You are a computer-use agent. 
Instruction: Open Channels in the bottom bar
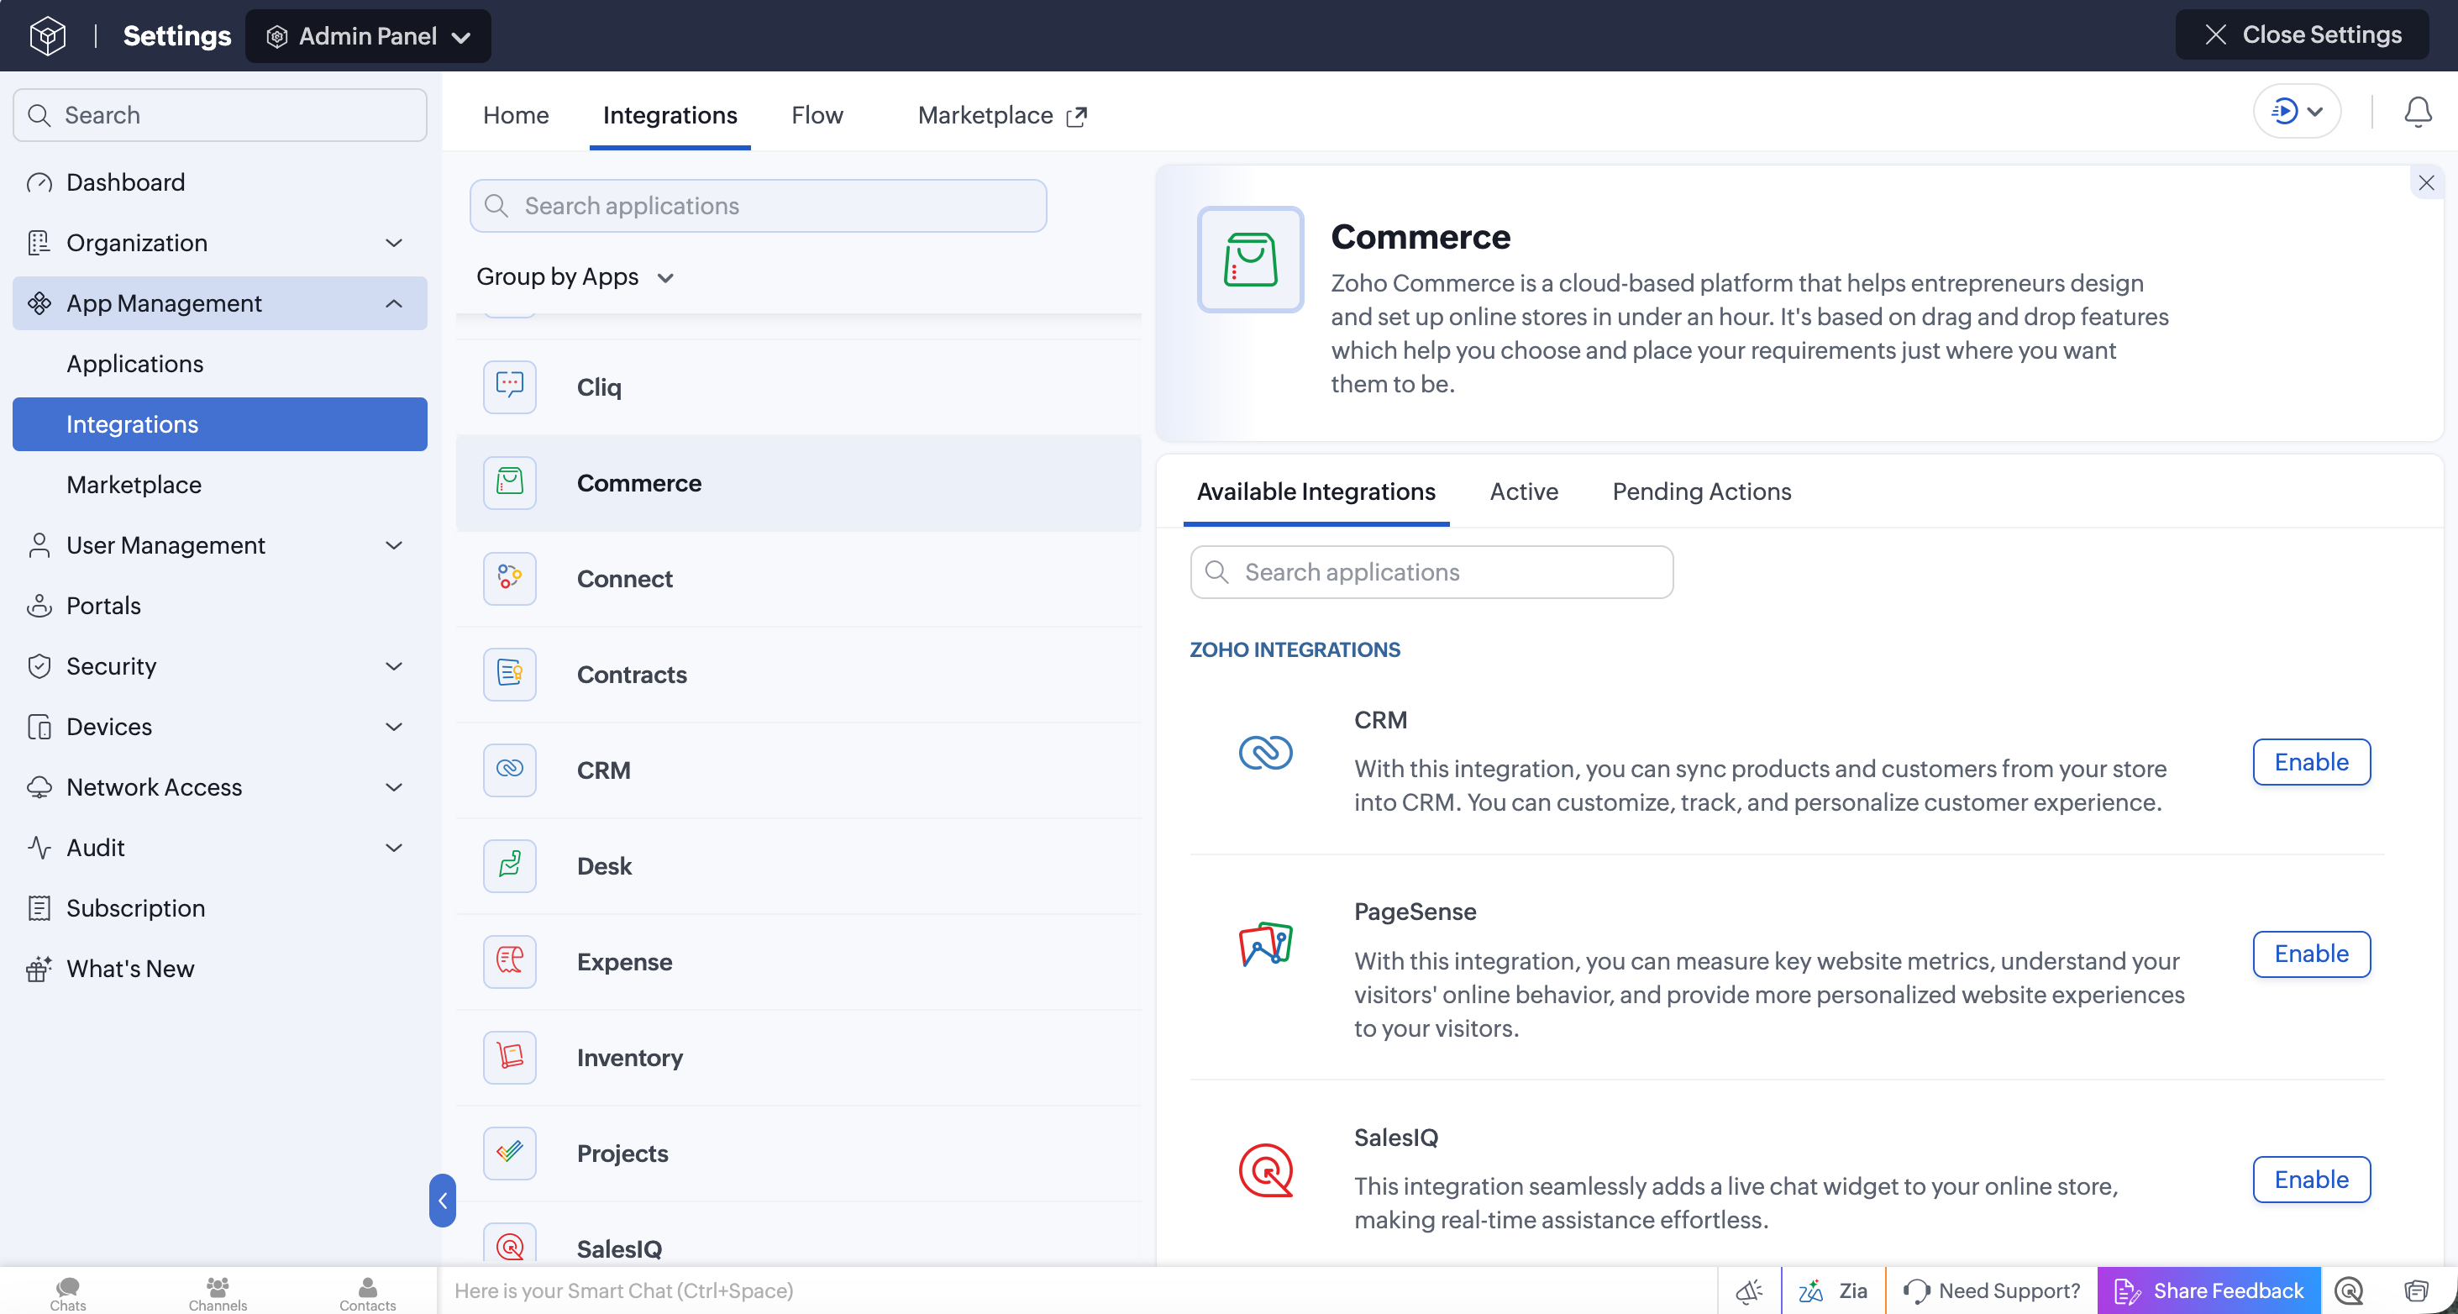point(218,1293)
